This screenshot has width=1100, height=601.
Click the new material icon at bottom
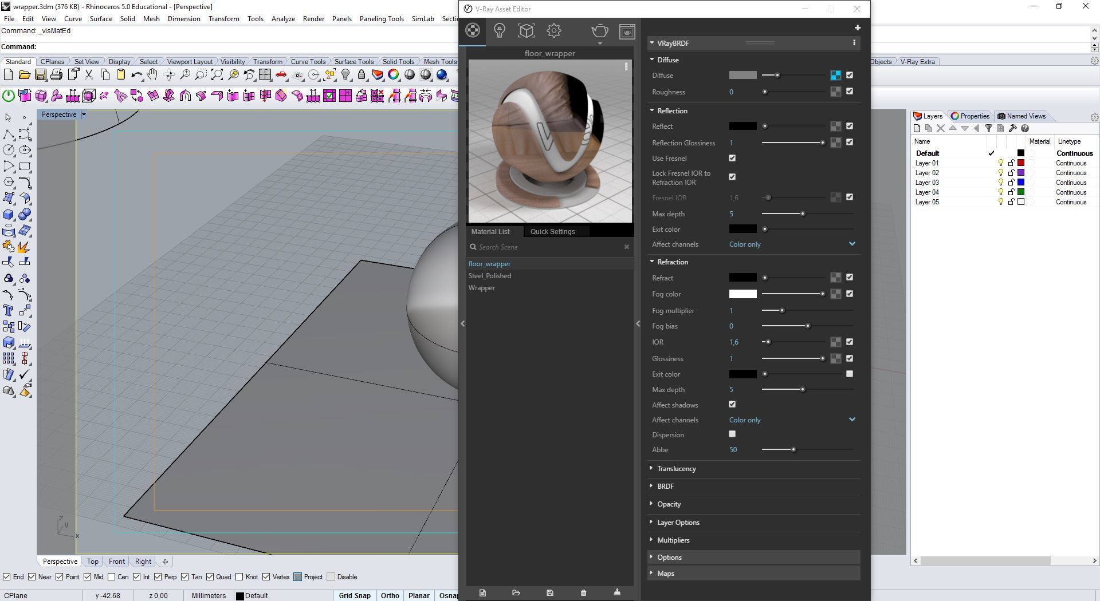coord(482,593)
